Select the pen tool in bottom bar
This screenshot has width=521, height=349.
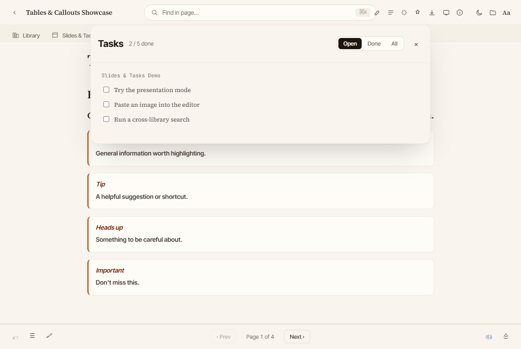(49, 336)
